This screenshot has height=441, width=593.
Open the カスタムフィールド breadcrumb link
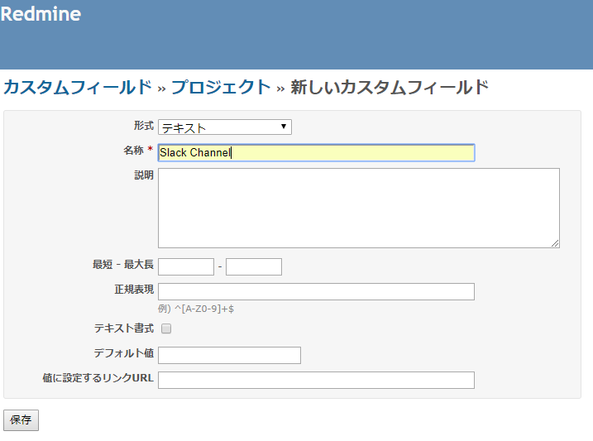click(x=78, y=88)
